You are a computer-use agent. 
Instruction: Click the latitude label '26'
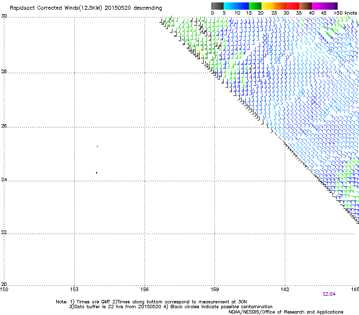(x=4, y=126)
